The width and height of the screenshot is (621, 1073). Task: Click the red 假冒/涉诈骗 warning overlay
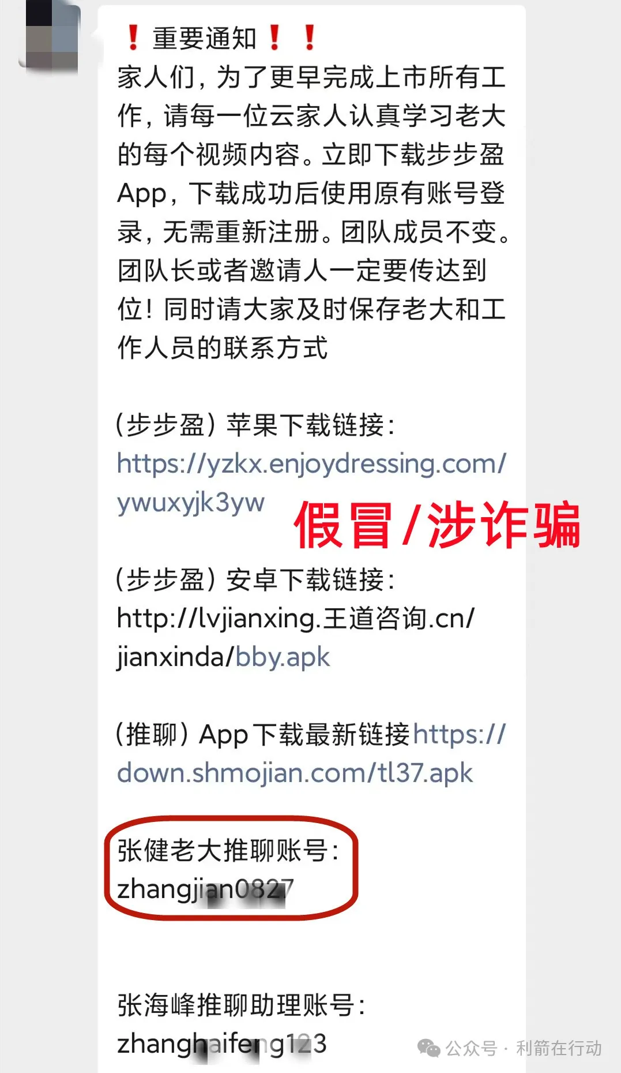[x=436, y=524]
